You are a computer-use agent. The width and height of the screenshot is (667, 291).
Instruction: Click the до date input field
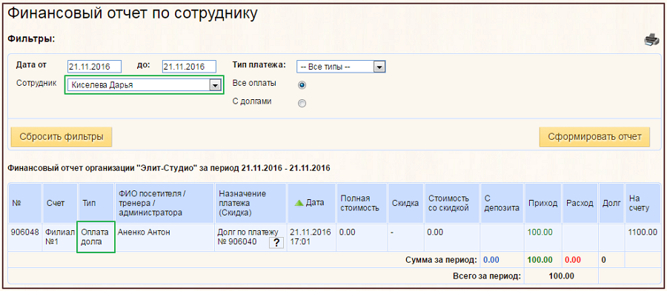pos(189,67)
